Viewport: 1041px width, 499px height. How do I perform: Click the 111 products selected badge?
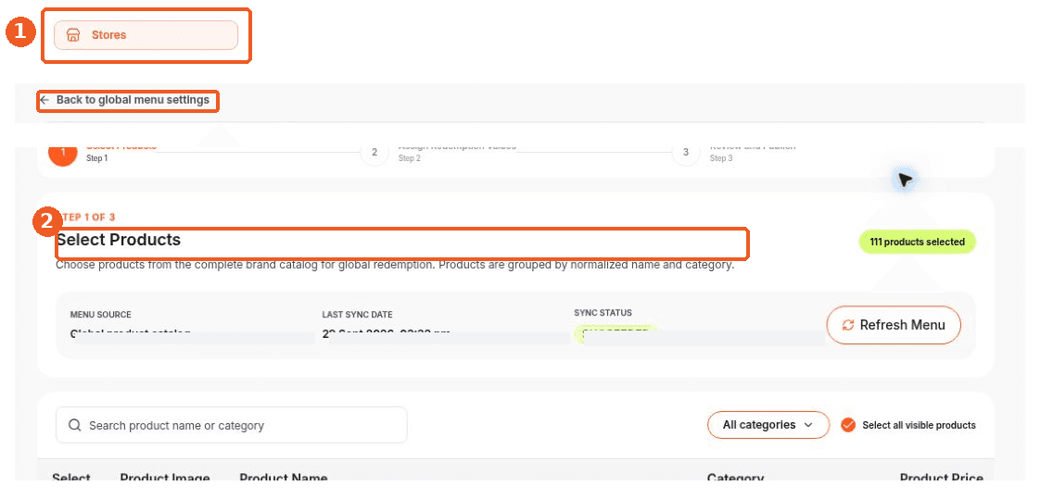tap(917, 242)
